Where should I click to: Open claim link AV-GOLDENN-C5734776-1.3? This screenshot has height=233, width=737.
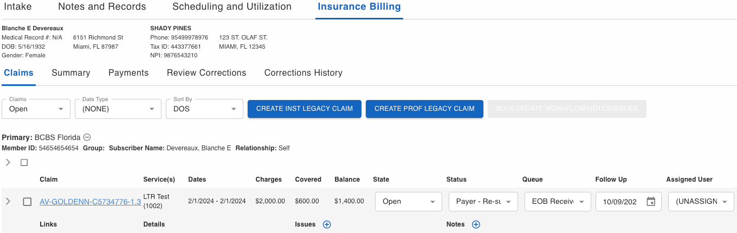tap(90, 202)
